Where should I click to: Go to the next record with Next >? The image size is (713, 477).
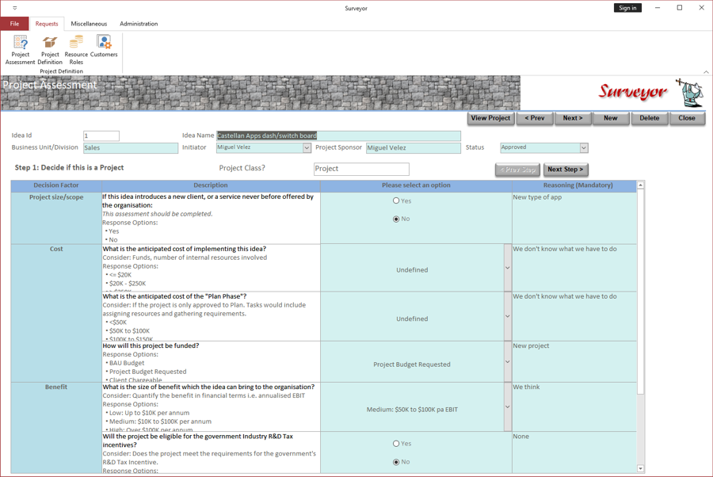[573, 118]
